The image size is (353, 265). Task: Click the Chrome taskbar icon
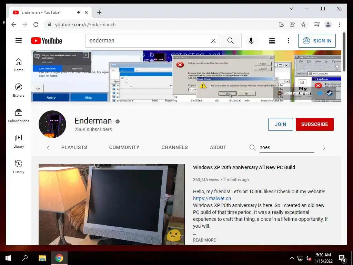click(59, 258)
